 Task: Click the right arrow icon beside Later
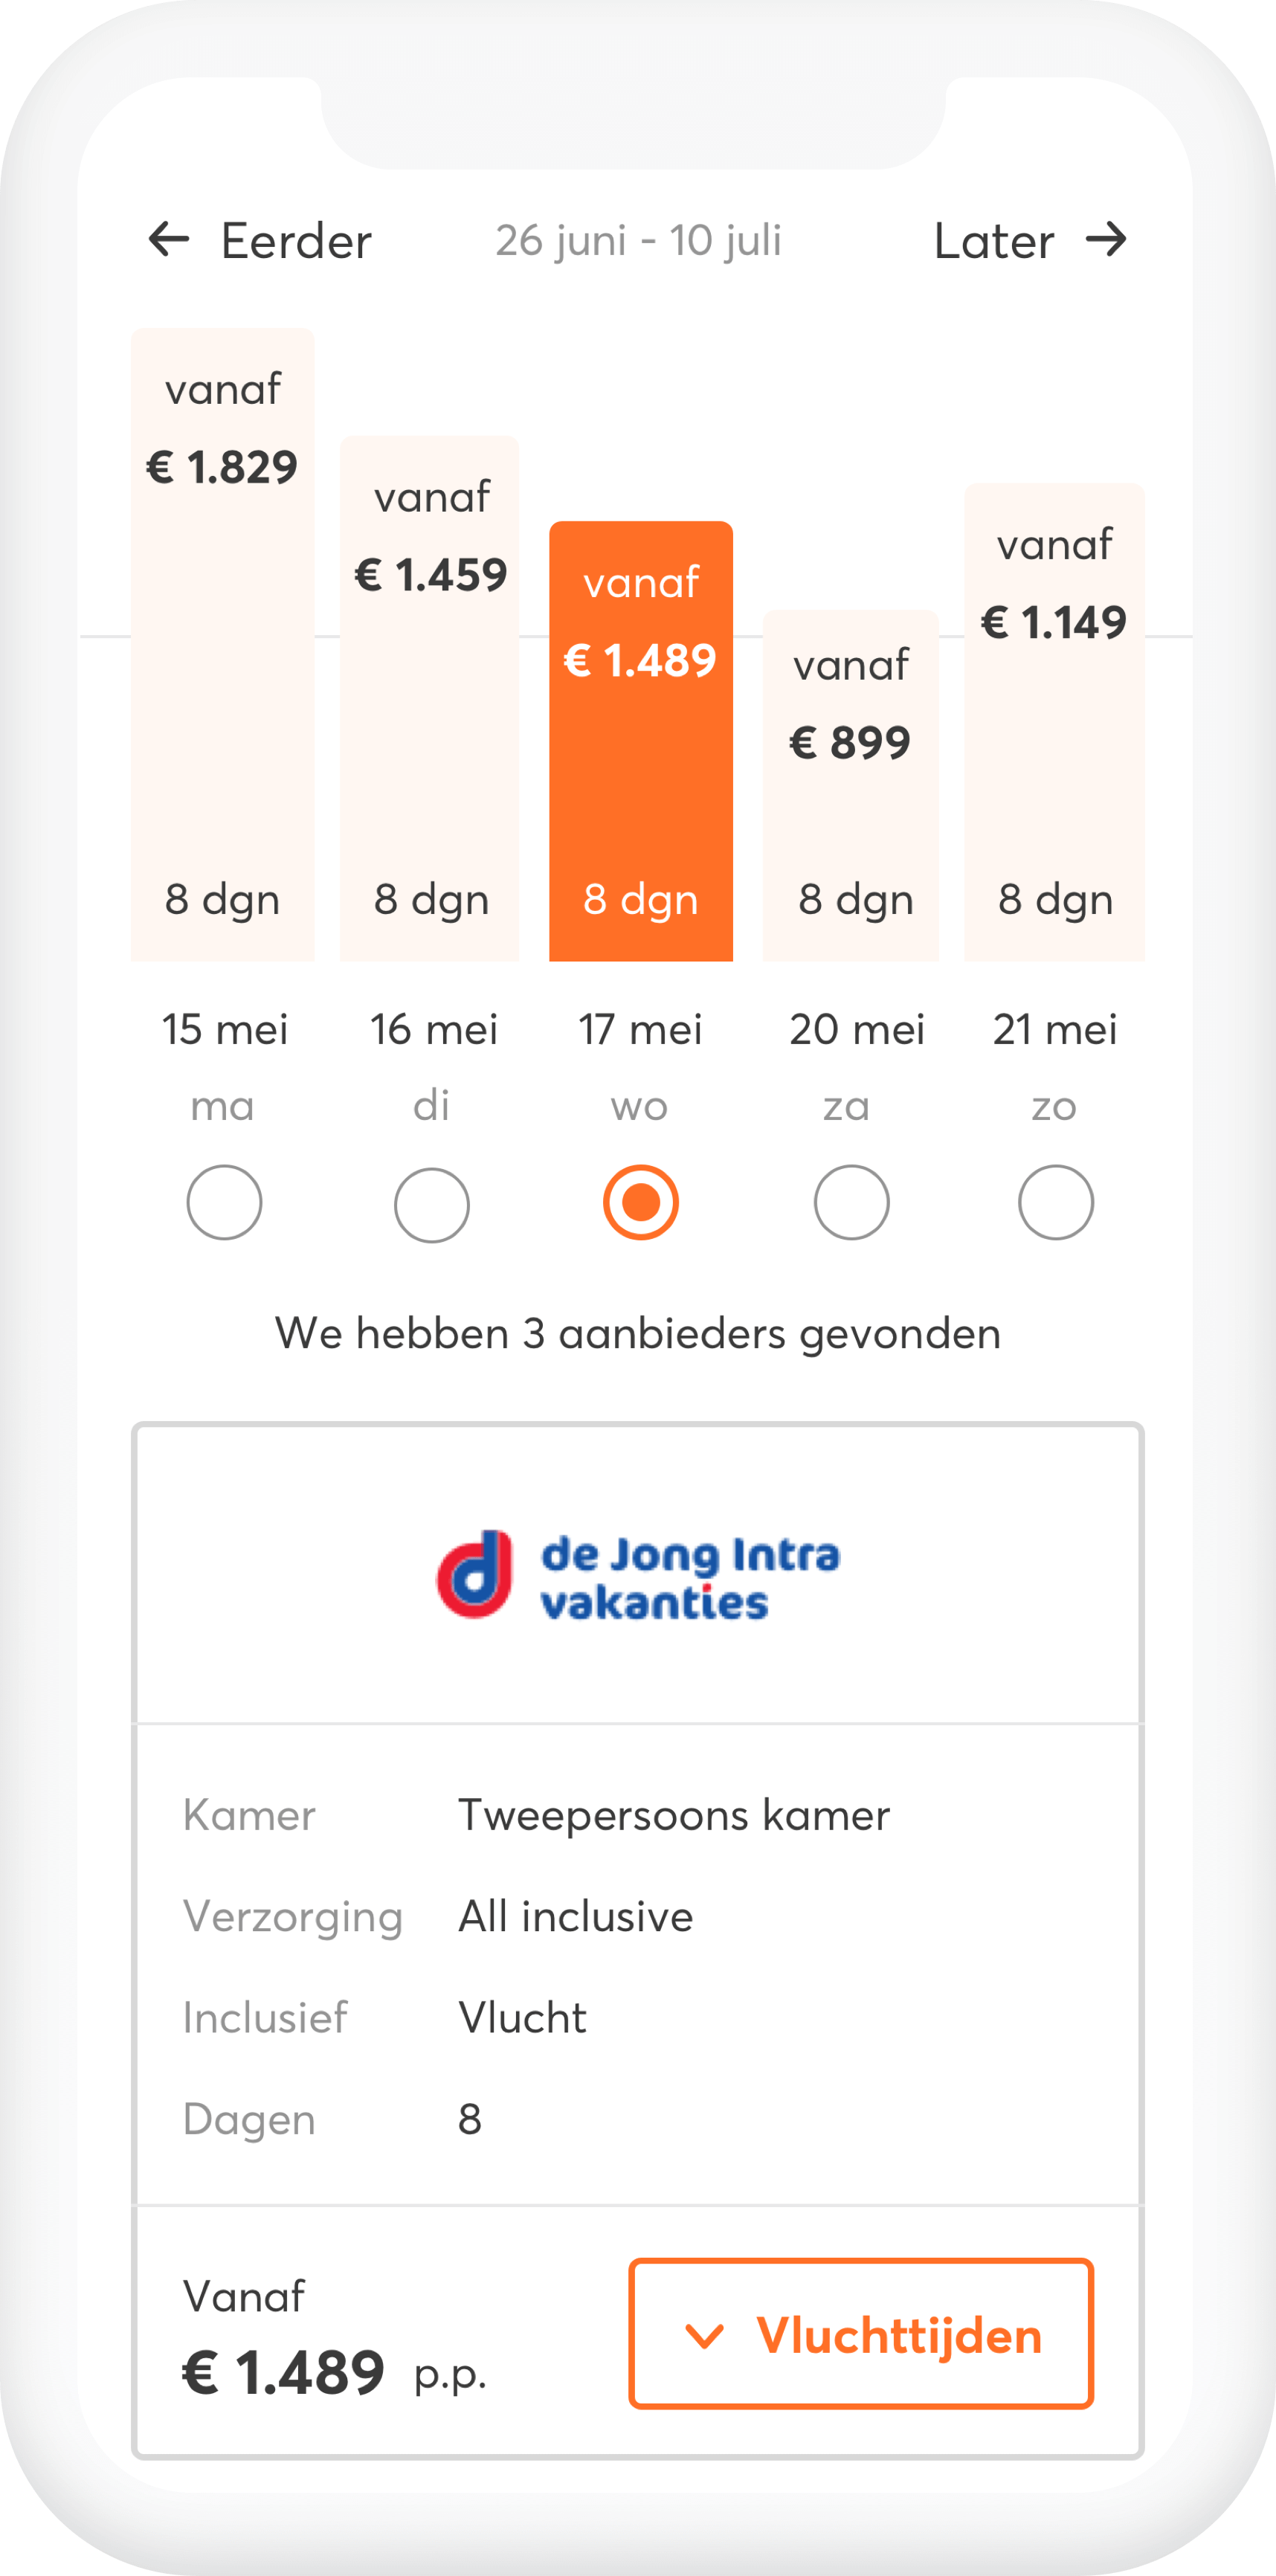[x=1106, y=240]
